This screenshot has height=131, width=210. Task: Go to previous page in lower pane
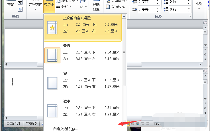(x=205, y=103)
